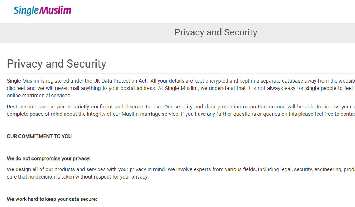Click the white header area right of the logo
This screenshot has width=355, height=207.
(x=222, y=11)
